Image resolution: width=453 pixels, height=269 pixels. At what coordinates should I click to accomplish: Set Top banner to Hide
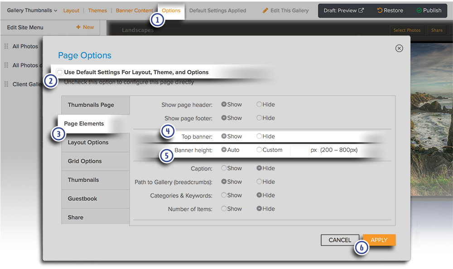(x=259, y=136)
